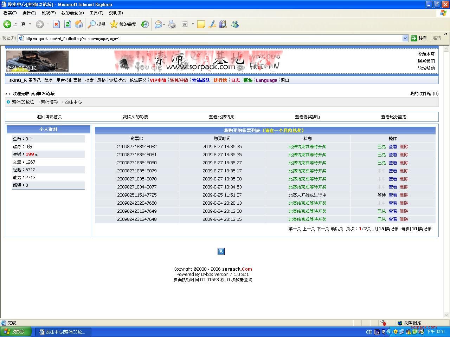450x337 pixels.
Task: Click the Start button on taskbar
Action: (x=16, y=332)
